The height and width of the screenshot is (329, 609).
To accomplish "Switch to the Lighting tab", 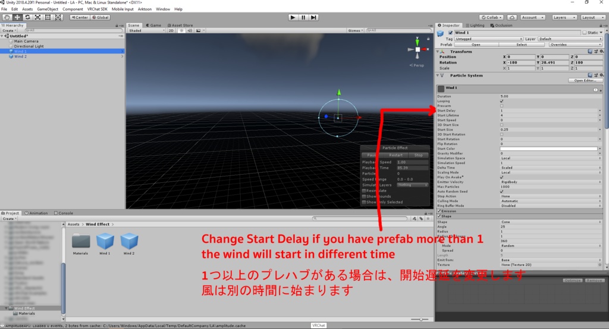I will pos(475,25).
